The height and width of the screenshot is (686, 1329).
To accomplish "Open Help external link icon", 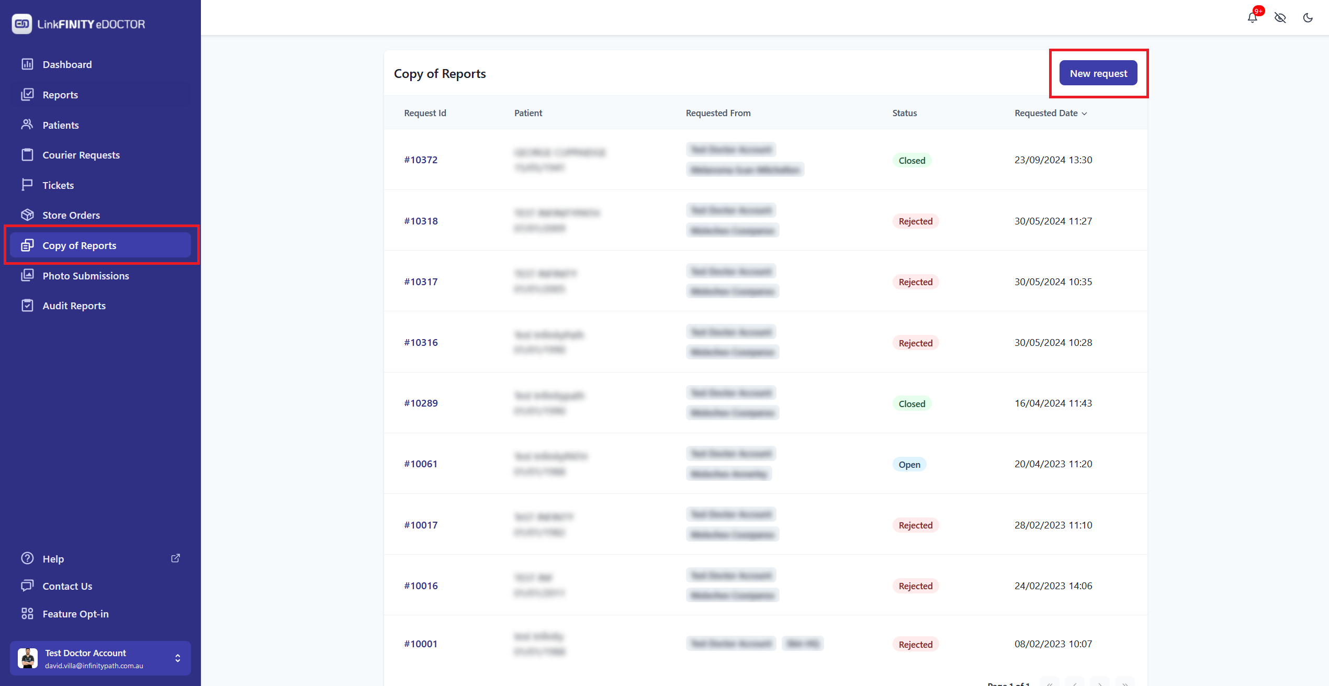I will [x=176, y=558].
